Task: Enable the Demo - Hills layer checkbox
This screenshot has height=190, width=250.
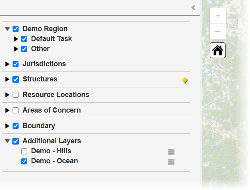Action: (24, 151)
